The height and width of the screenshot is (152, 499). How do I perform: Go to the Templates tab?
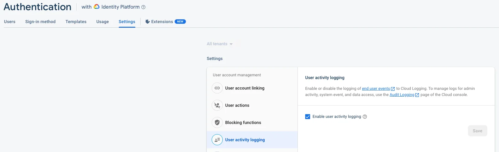point(76,22)
